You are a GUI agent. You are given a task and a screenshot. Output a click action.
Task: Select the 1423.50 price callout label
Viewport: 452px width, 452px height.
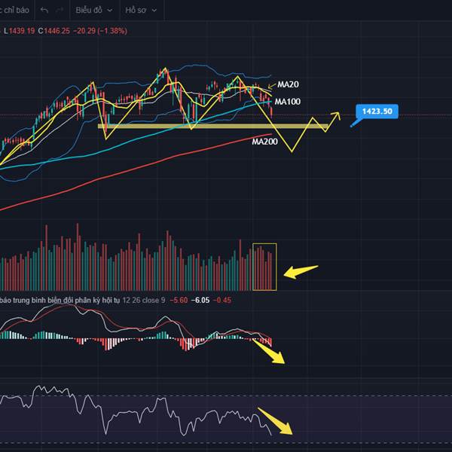coord(377,111)
